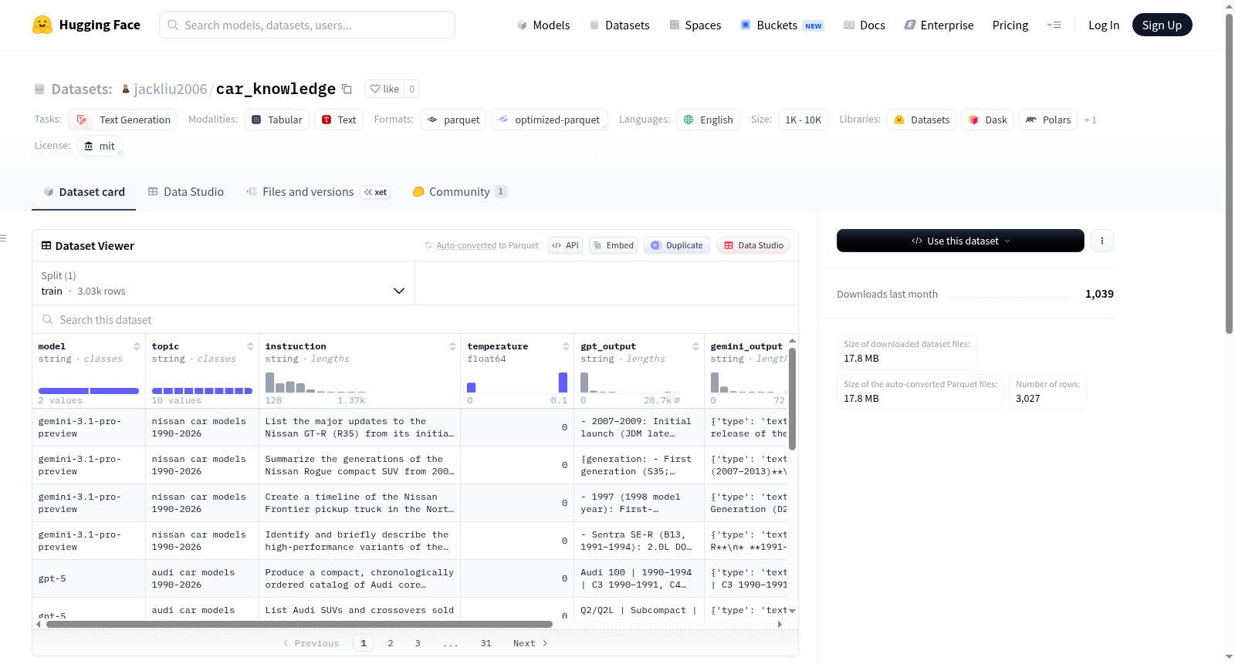Click the model classes distribution bar

click(89, 391)
